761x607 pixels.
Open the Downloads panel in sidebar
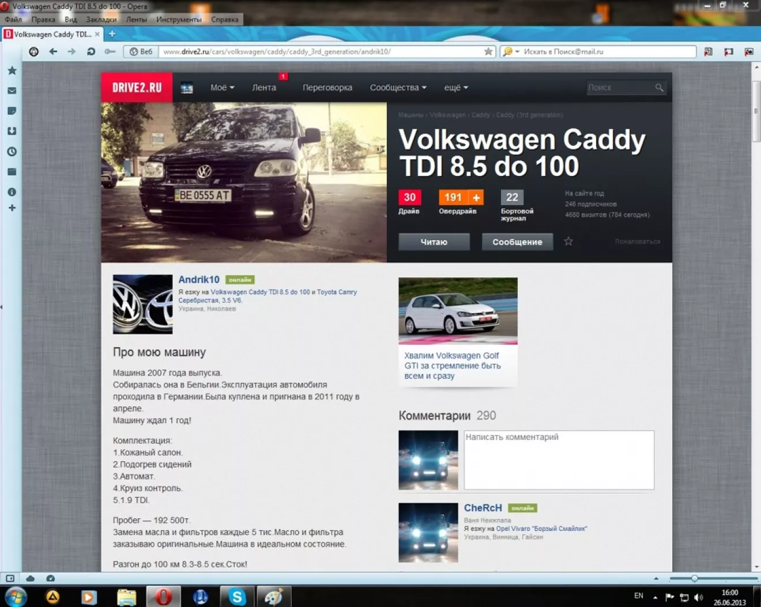pos(12,131)
